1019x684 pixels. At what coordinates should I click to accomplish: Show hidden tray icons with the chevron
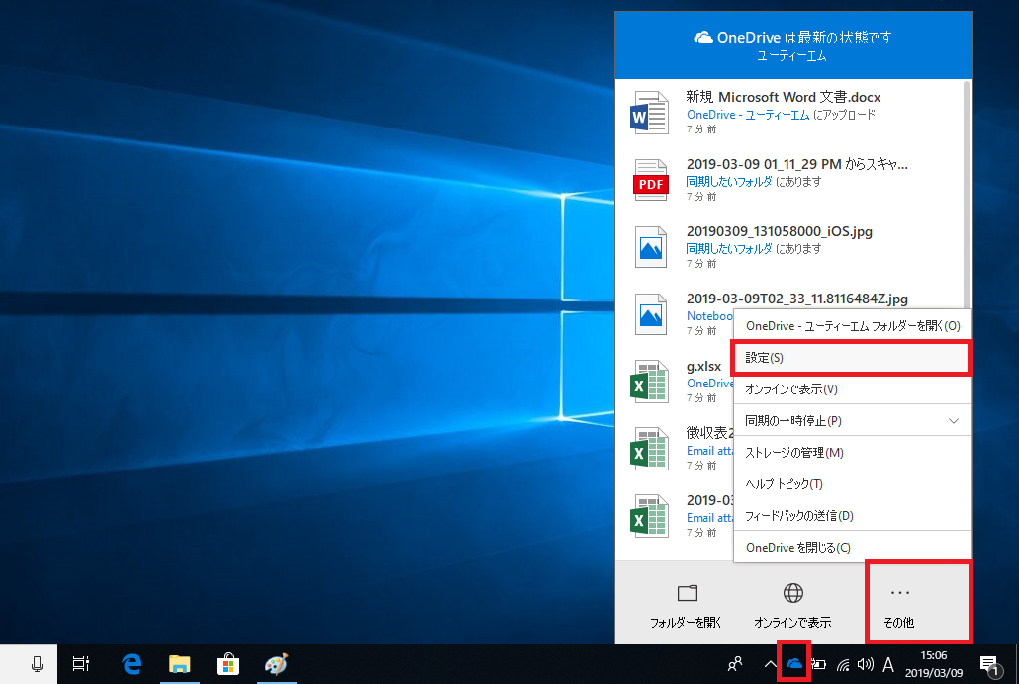coord(770,664)
